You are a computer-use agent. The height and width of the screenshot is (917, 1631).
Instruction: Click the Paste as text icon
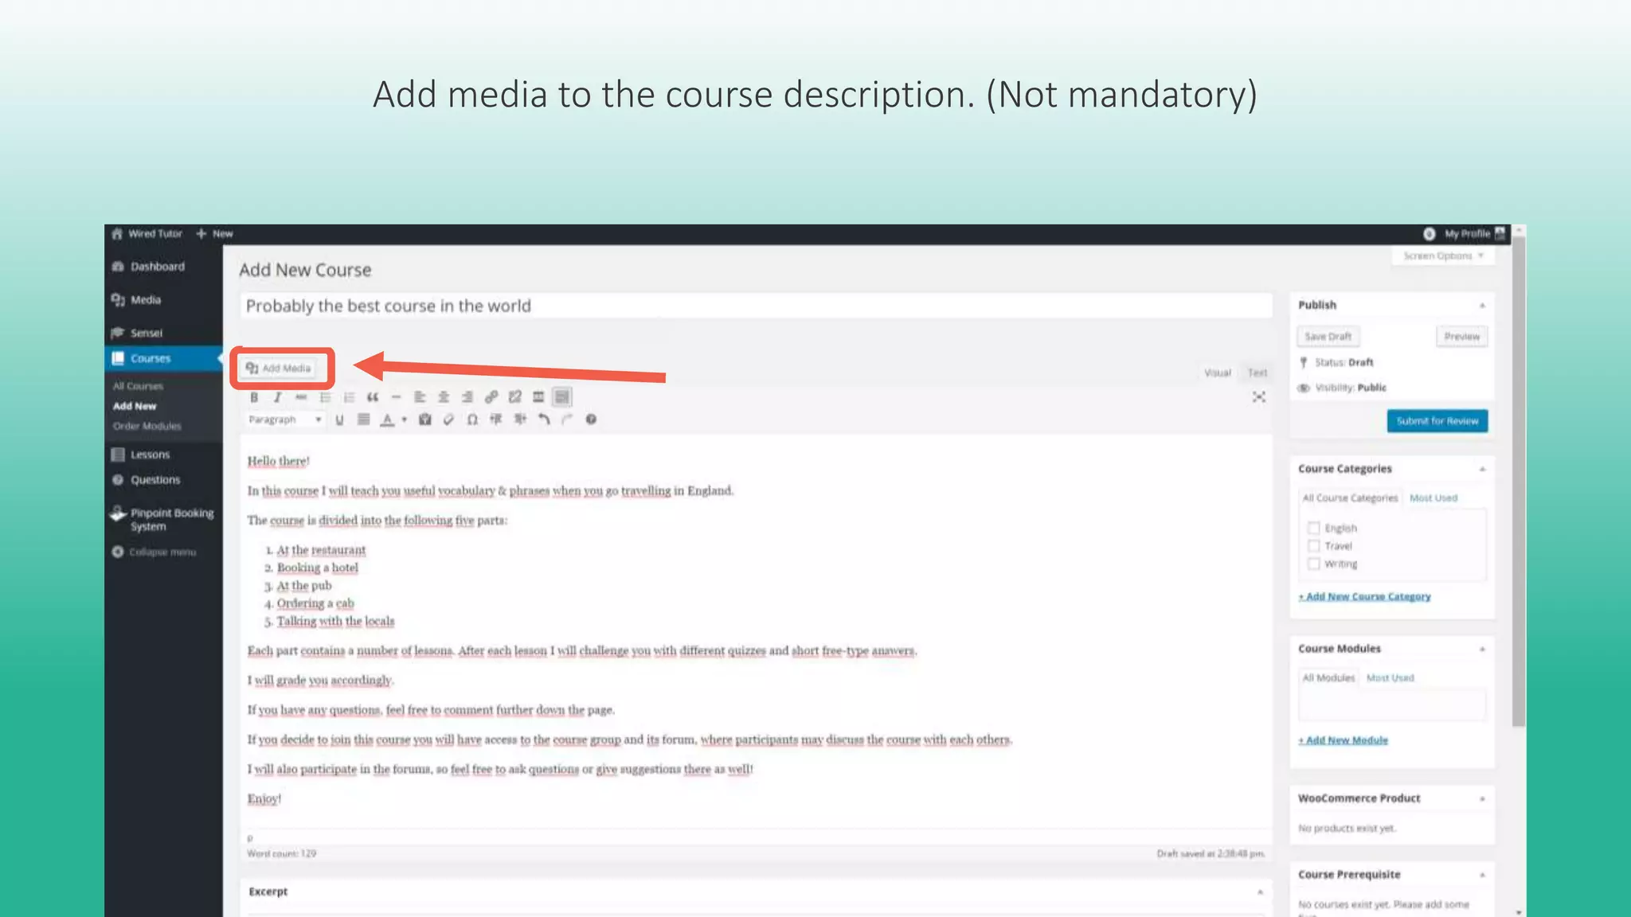click(x=425, y=419)
